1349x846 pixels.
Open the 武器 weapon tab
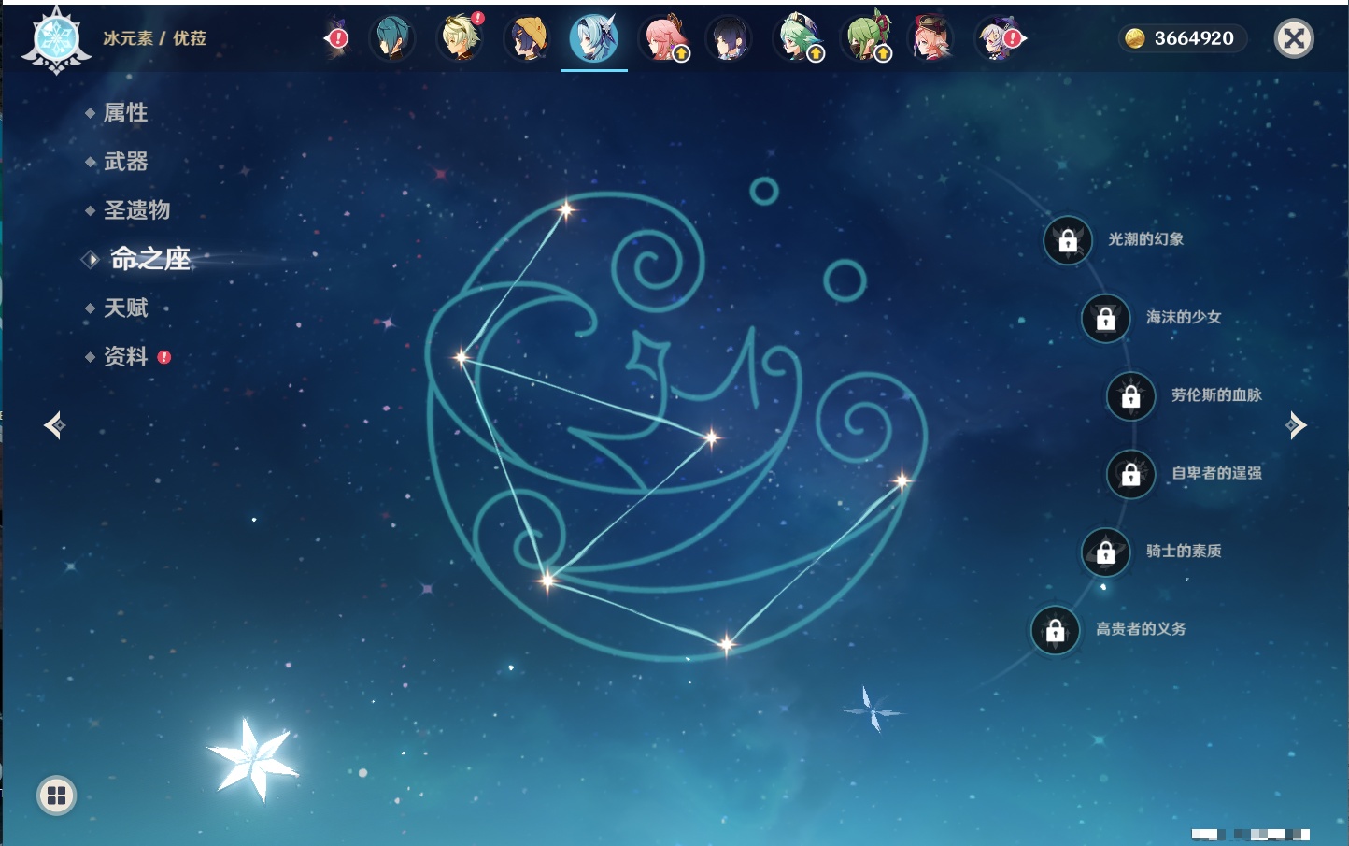click(125, 162)
